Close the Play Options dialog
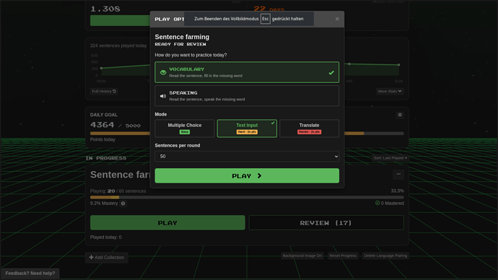 (337, 19)
